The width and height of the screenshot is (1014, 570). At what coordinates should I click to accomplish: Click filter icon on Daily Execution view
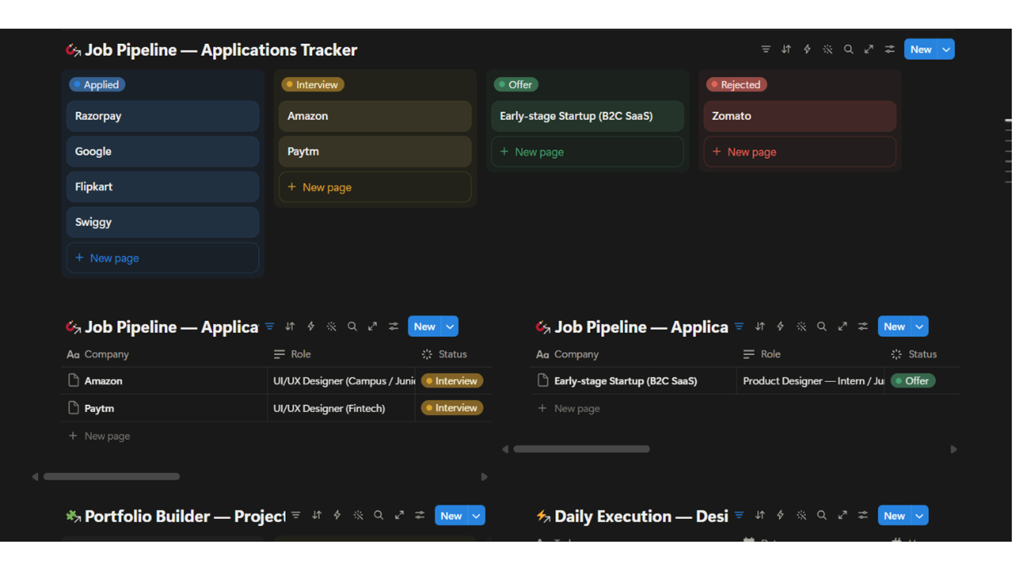739,515
